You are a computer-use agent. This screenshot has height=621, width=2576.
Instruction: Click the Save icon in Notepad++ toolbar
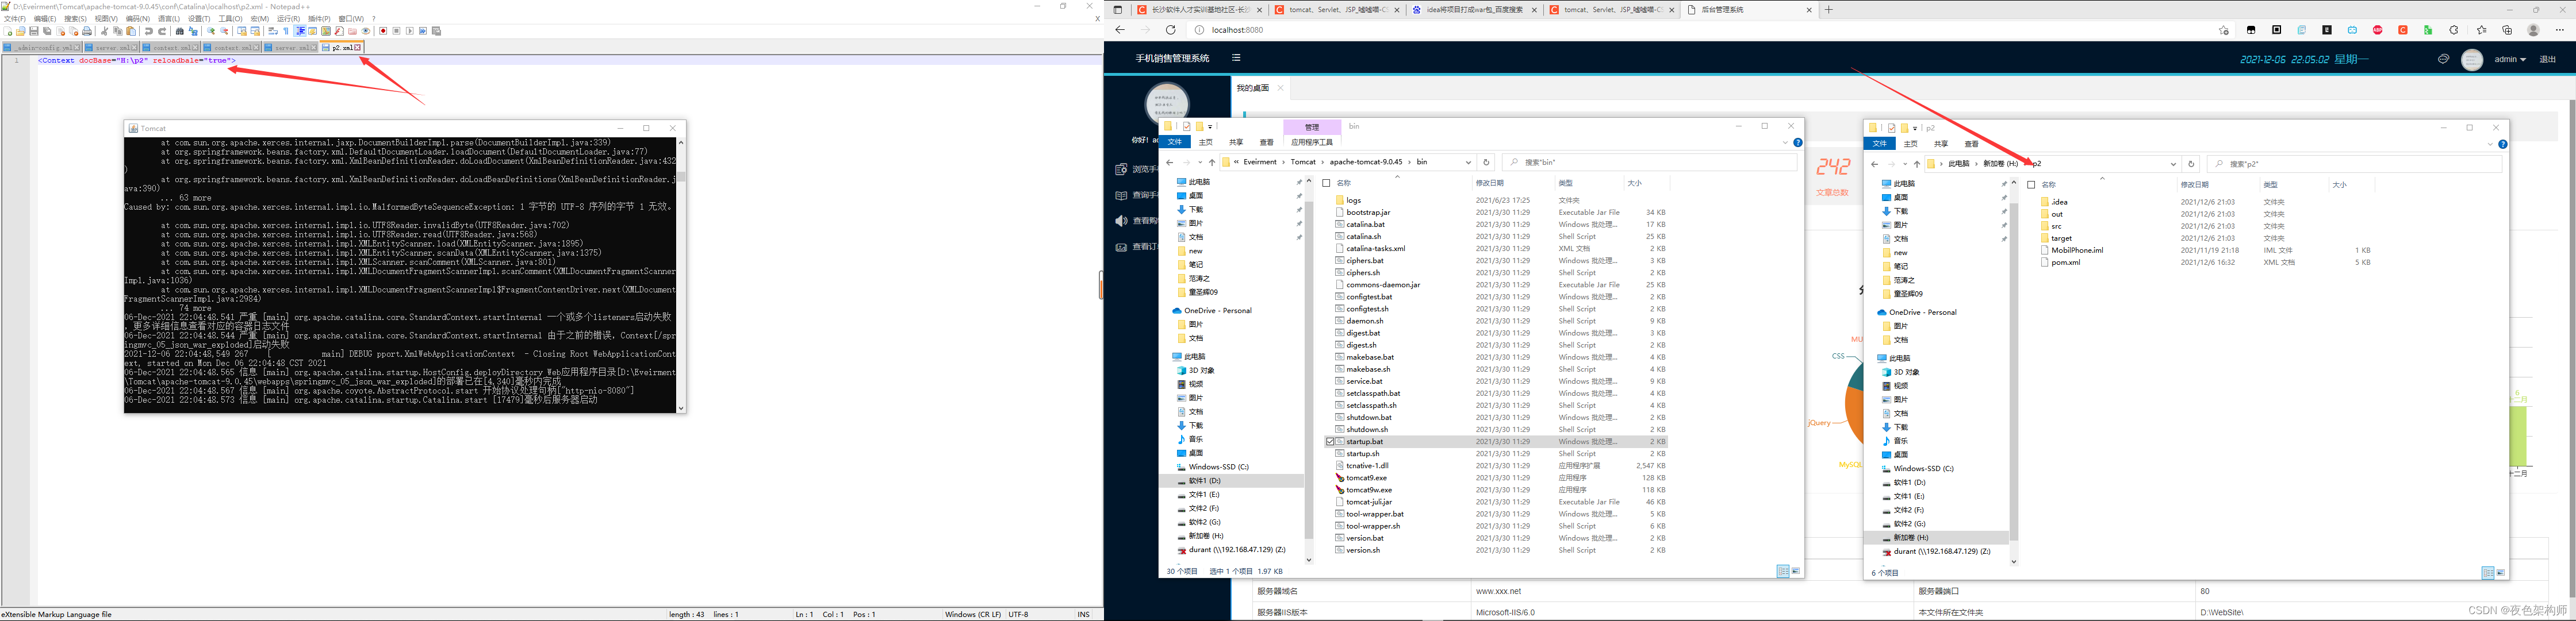[x=34, y=31]
